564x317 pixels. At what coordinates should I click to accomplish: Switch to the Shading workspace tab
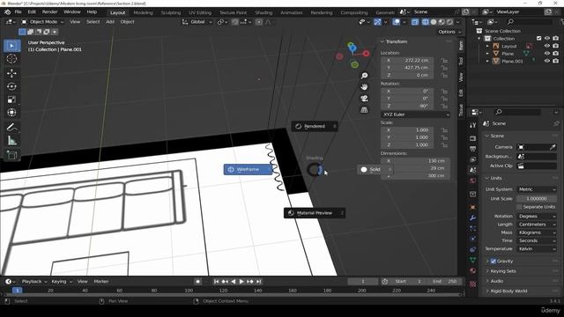263,12
